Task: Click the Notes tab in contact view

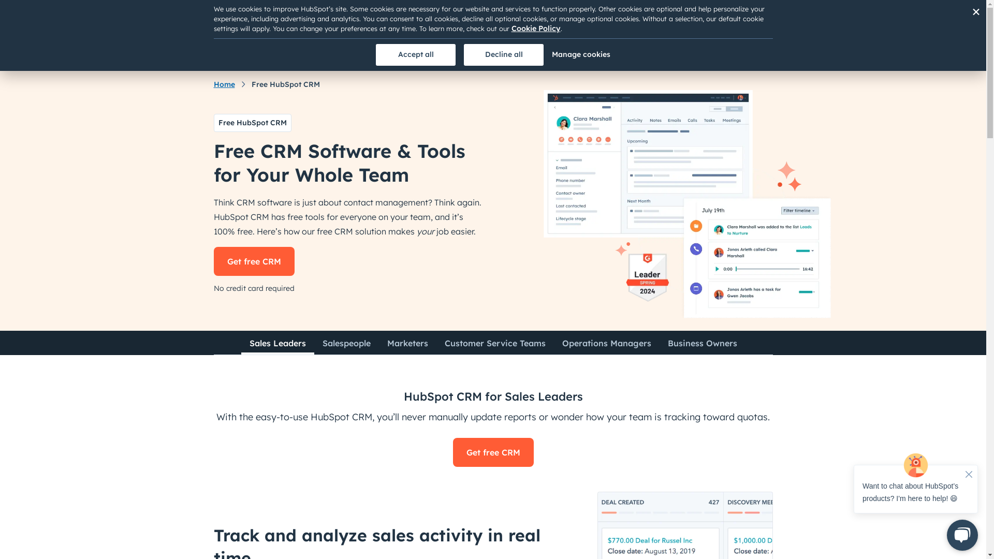Action: coord(655,121)
